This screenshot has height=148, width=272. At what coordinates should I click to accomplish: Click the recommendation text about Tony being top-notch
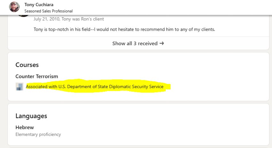pos(124,29)
